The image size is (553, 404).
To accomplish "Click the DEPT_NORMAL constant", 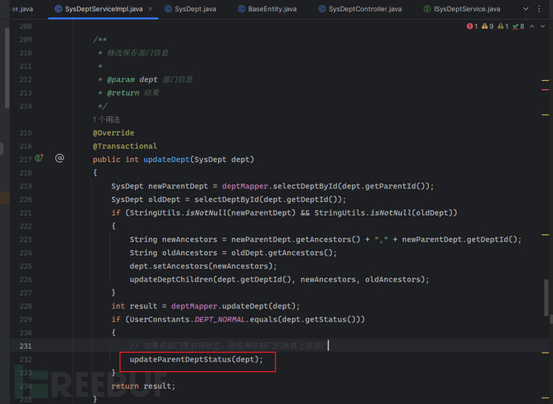I will (x=220, y=319).
